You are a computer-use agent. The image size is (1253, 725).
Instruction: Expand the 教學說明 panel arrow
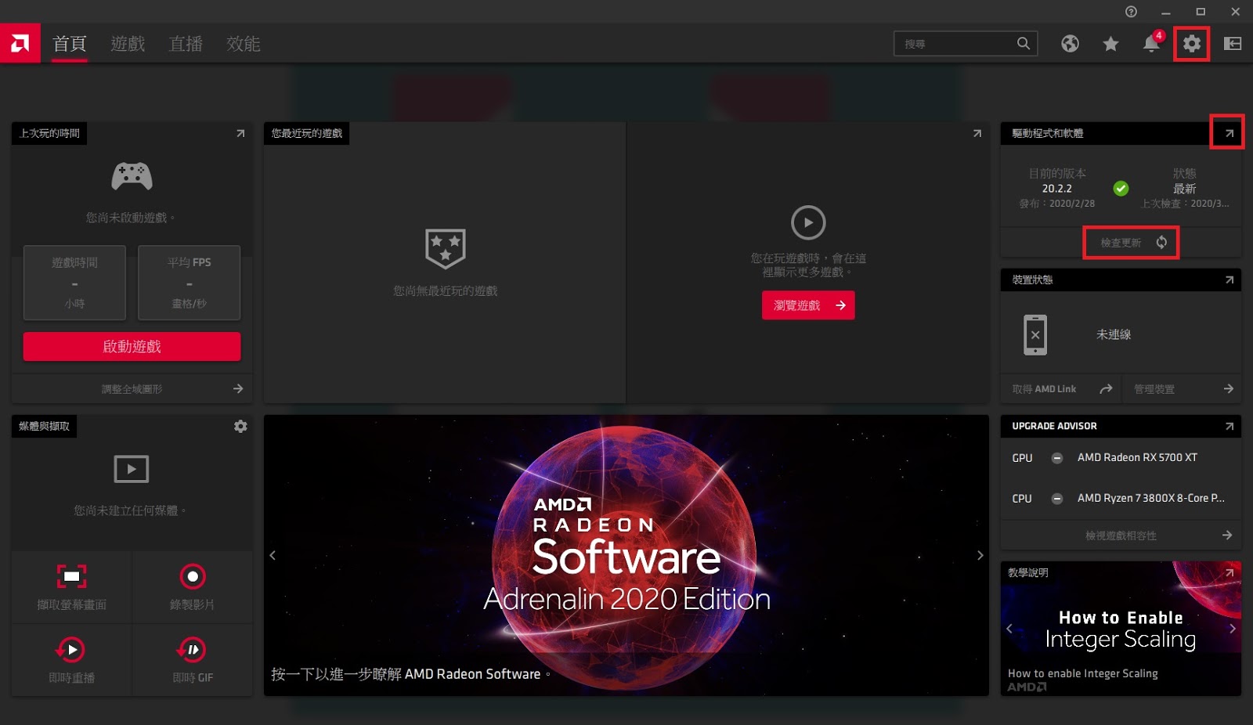(x=1230, y=572)
